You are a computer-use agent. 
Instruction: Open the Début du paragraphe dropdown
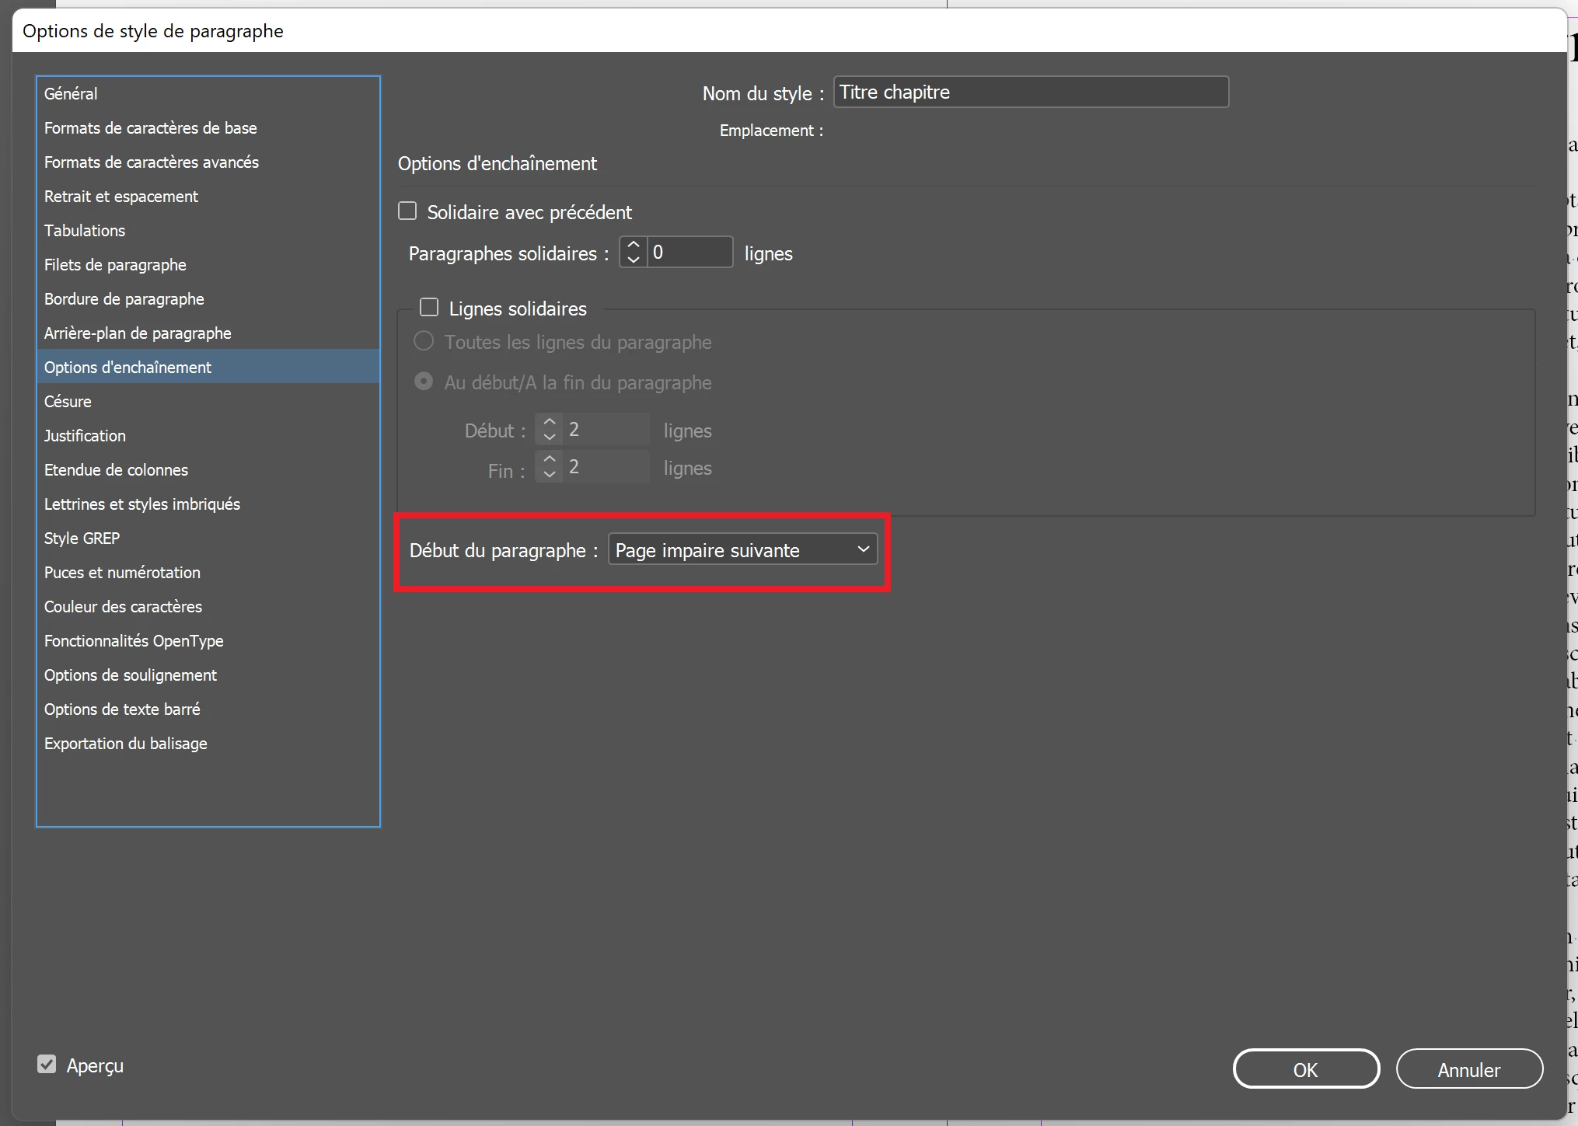click(742, 549)
